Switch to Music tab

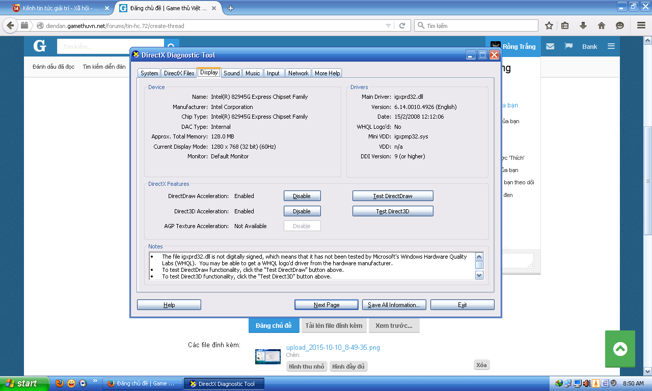tap(253, 73)
